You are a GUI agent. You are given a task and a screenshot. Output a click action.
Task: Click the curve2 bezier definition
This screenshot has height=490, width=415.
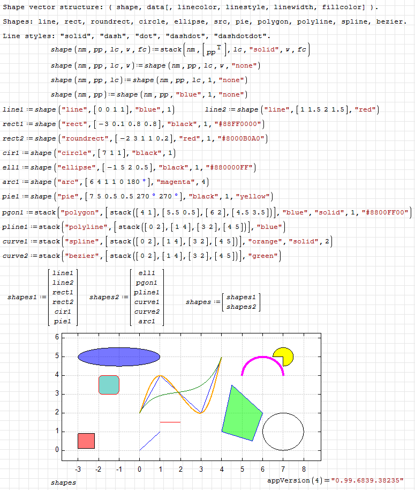[x=142, y=256]
